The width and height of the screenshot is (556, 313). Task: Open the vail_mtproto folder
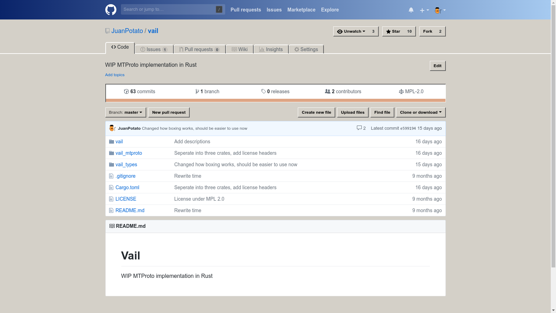pos(129,153)
